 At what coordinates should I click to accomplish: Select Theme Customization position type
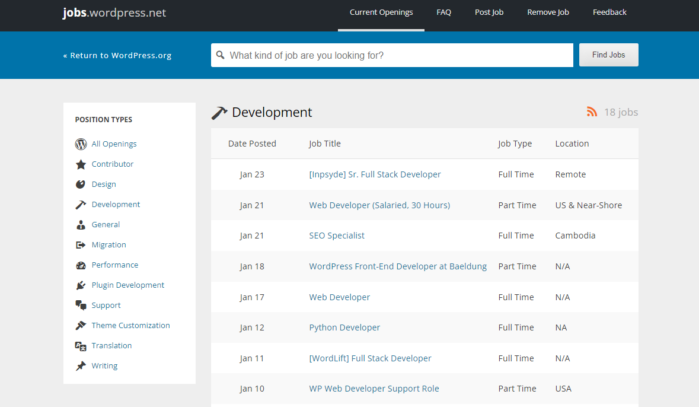pyautogui.click(x=130, y=325)
